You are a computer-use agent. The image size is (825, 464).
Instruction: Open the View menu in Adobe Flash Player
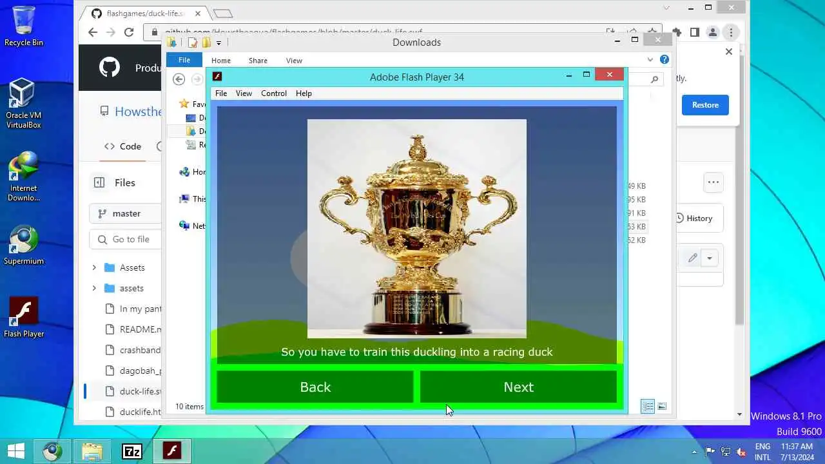[244, 93]
